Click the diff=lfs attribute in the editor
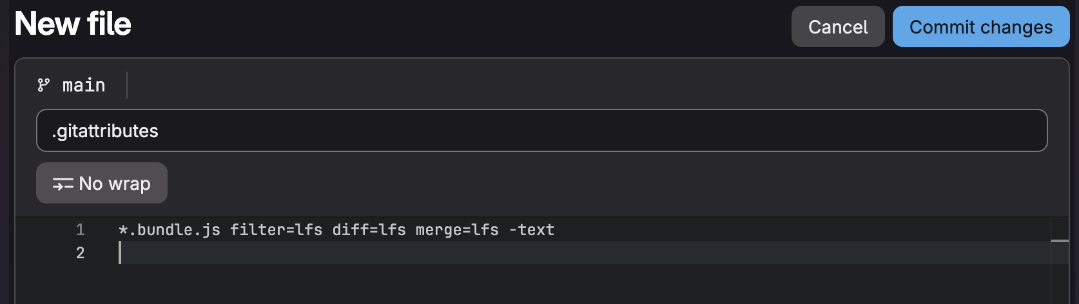This screenshot has height=304, width=1079. (369, 230)
